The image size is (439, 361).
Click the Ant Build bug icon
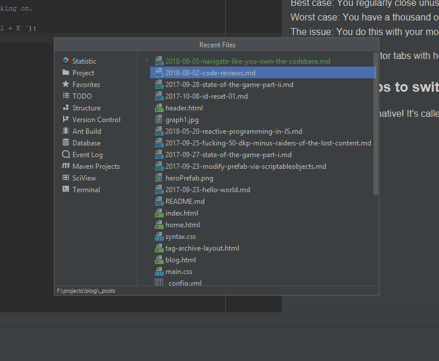tap(66, 131)
